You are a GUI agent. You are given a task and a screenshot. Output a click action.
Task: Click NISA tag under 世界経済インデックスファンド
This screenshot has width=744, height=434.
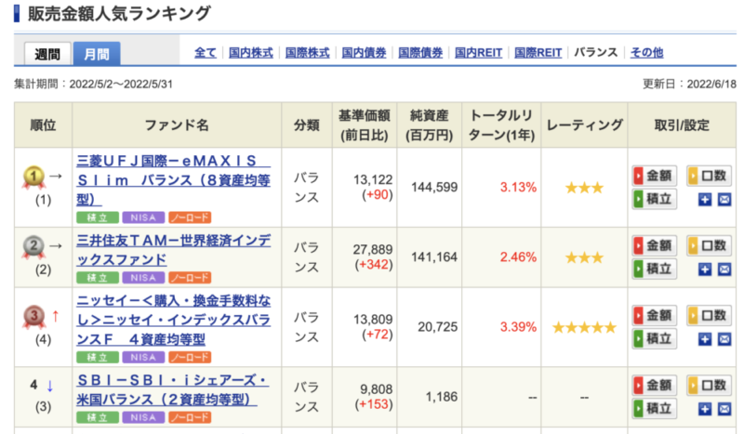click(x=143, y=278)
